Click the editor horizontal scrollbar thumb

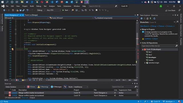click(x=72, y=80)
